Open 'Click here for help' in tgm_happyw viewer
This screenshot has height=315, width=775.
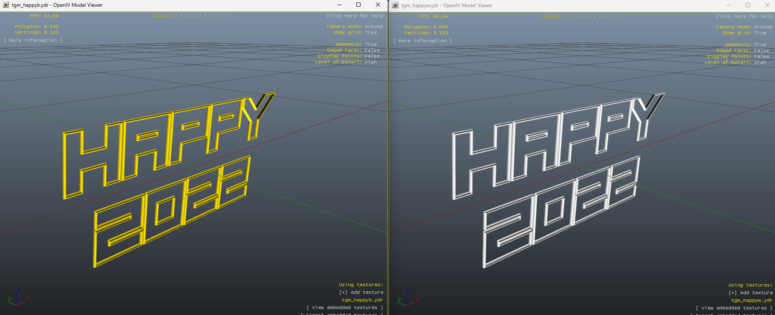(x=744, y=16)
